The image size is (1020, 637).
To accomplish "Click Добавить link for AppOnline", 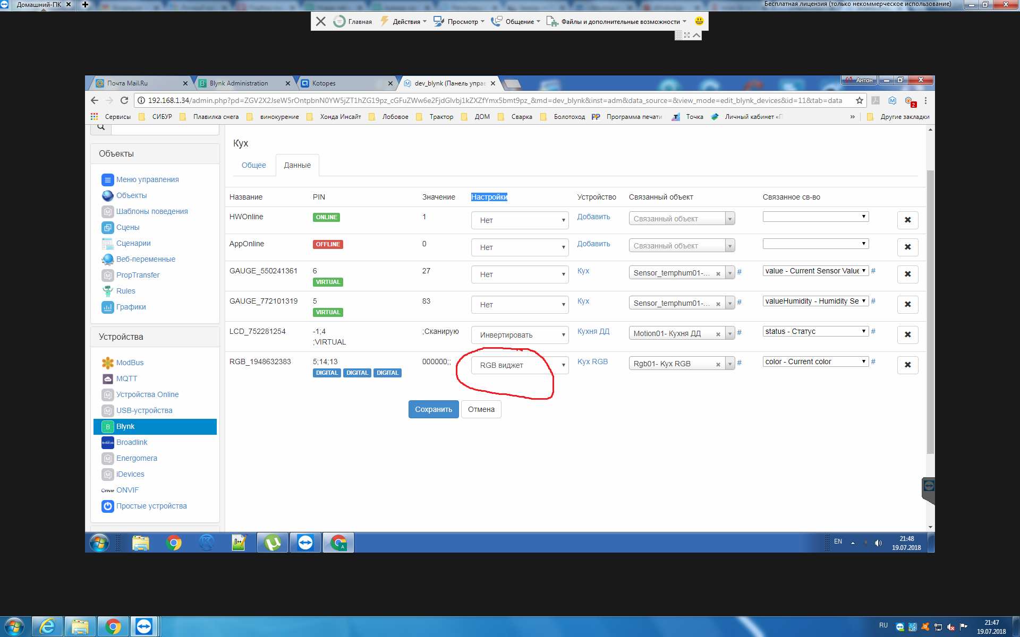I will pyautogui.click(x=593, y=244).
